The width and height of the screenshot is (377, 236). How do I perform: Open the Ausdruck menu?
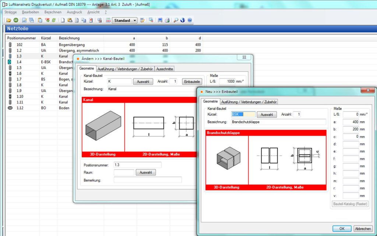click(74, 12)
